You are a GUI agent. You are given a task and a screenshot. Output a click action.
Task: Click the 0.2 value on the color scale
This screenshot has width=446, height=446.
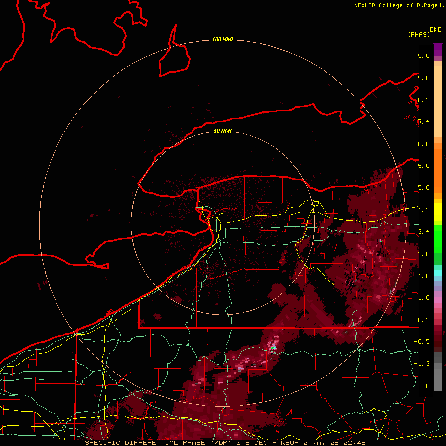424,320
